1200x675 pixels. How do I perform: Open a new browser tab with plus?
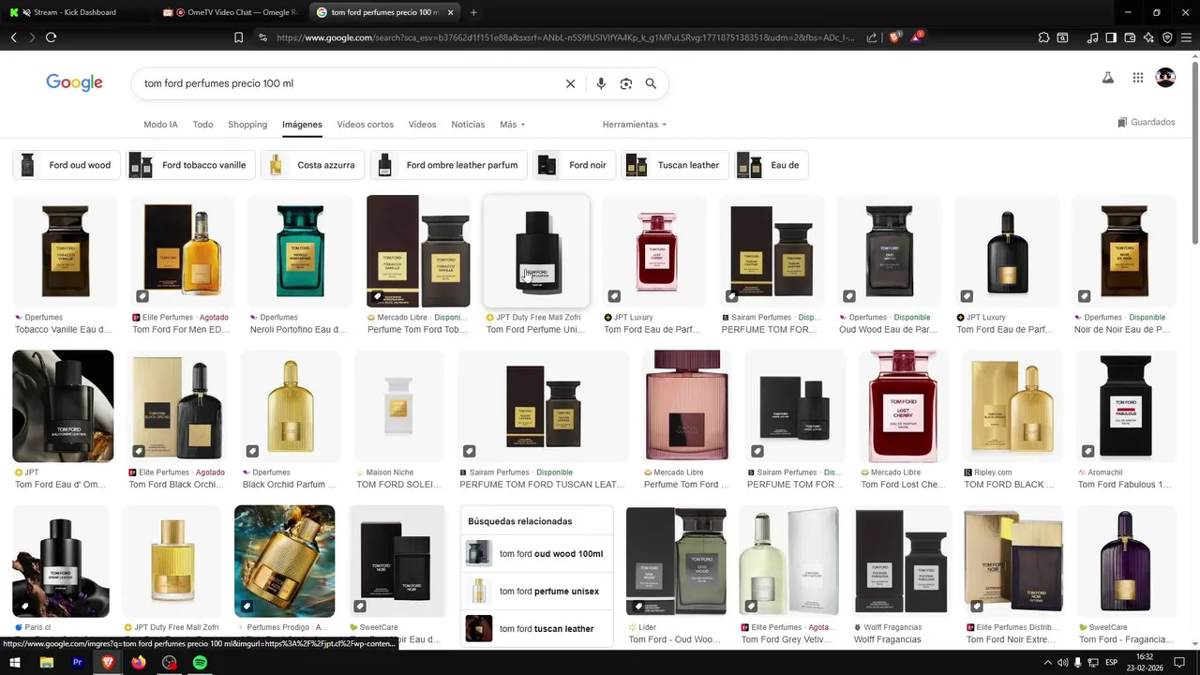click(473, 12)
